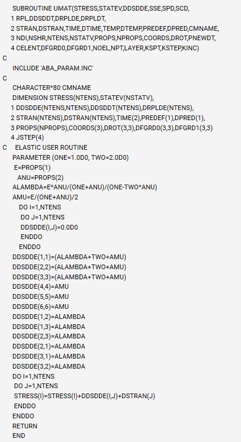This screenshot has height=442, width=241.
Task: Click the ELASTIC USER ROUTINE comment
Action: point(51,147)
